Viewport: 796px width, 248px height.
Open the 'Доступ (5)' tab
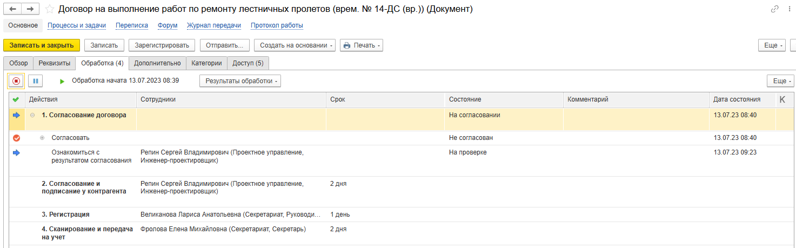248,63
